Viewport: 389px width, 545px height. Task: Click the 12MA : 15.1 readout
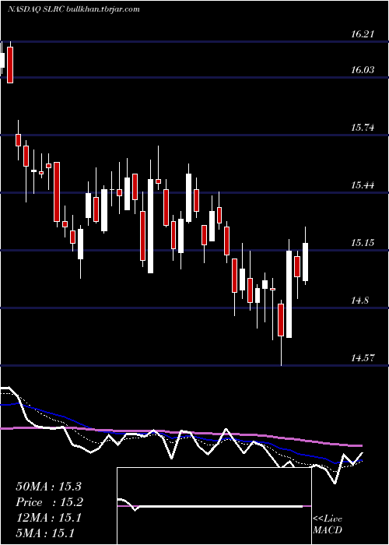tap(48, 519)
